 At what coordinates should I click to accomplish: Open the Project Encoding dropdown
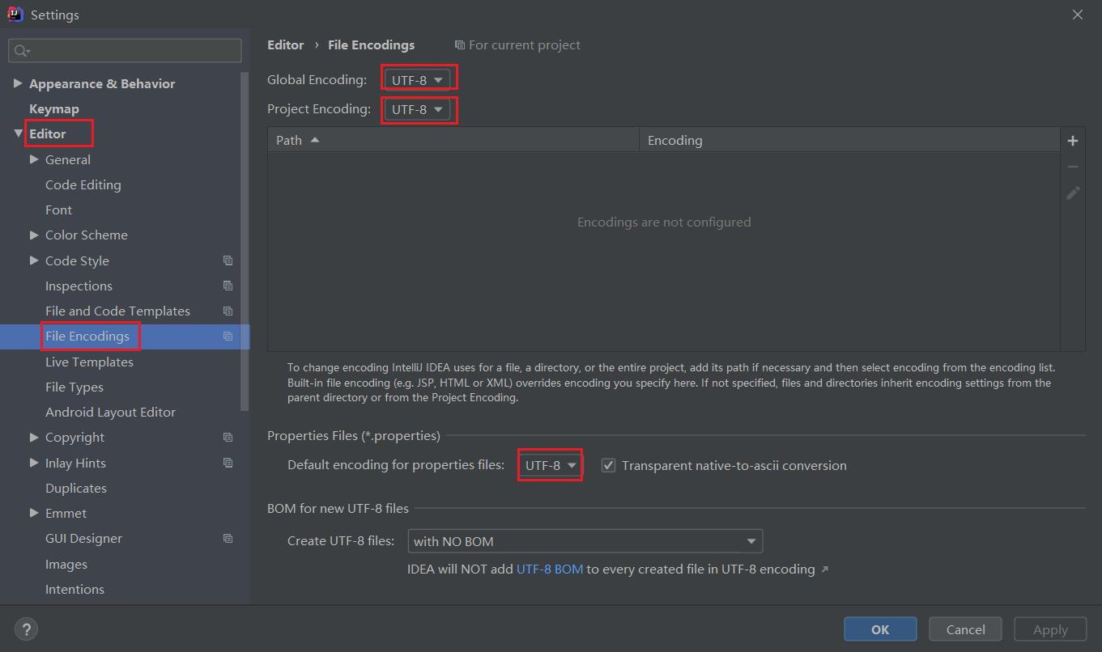click(418, 109)
